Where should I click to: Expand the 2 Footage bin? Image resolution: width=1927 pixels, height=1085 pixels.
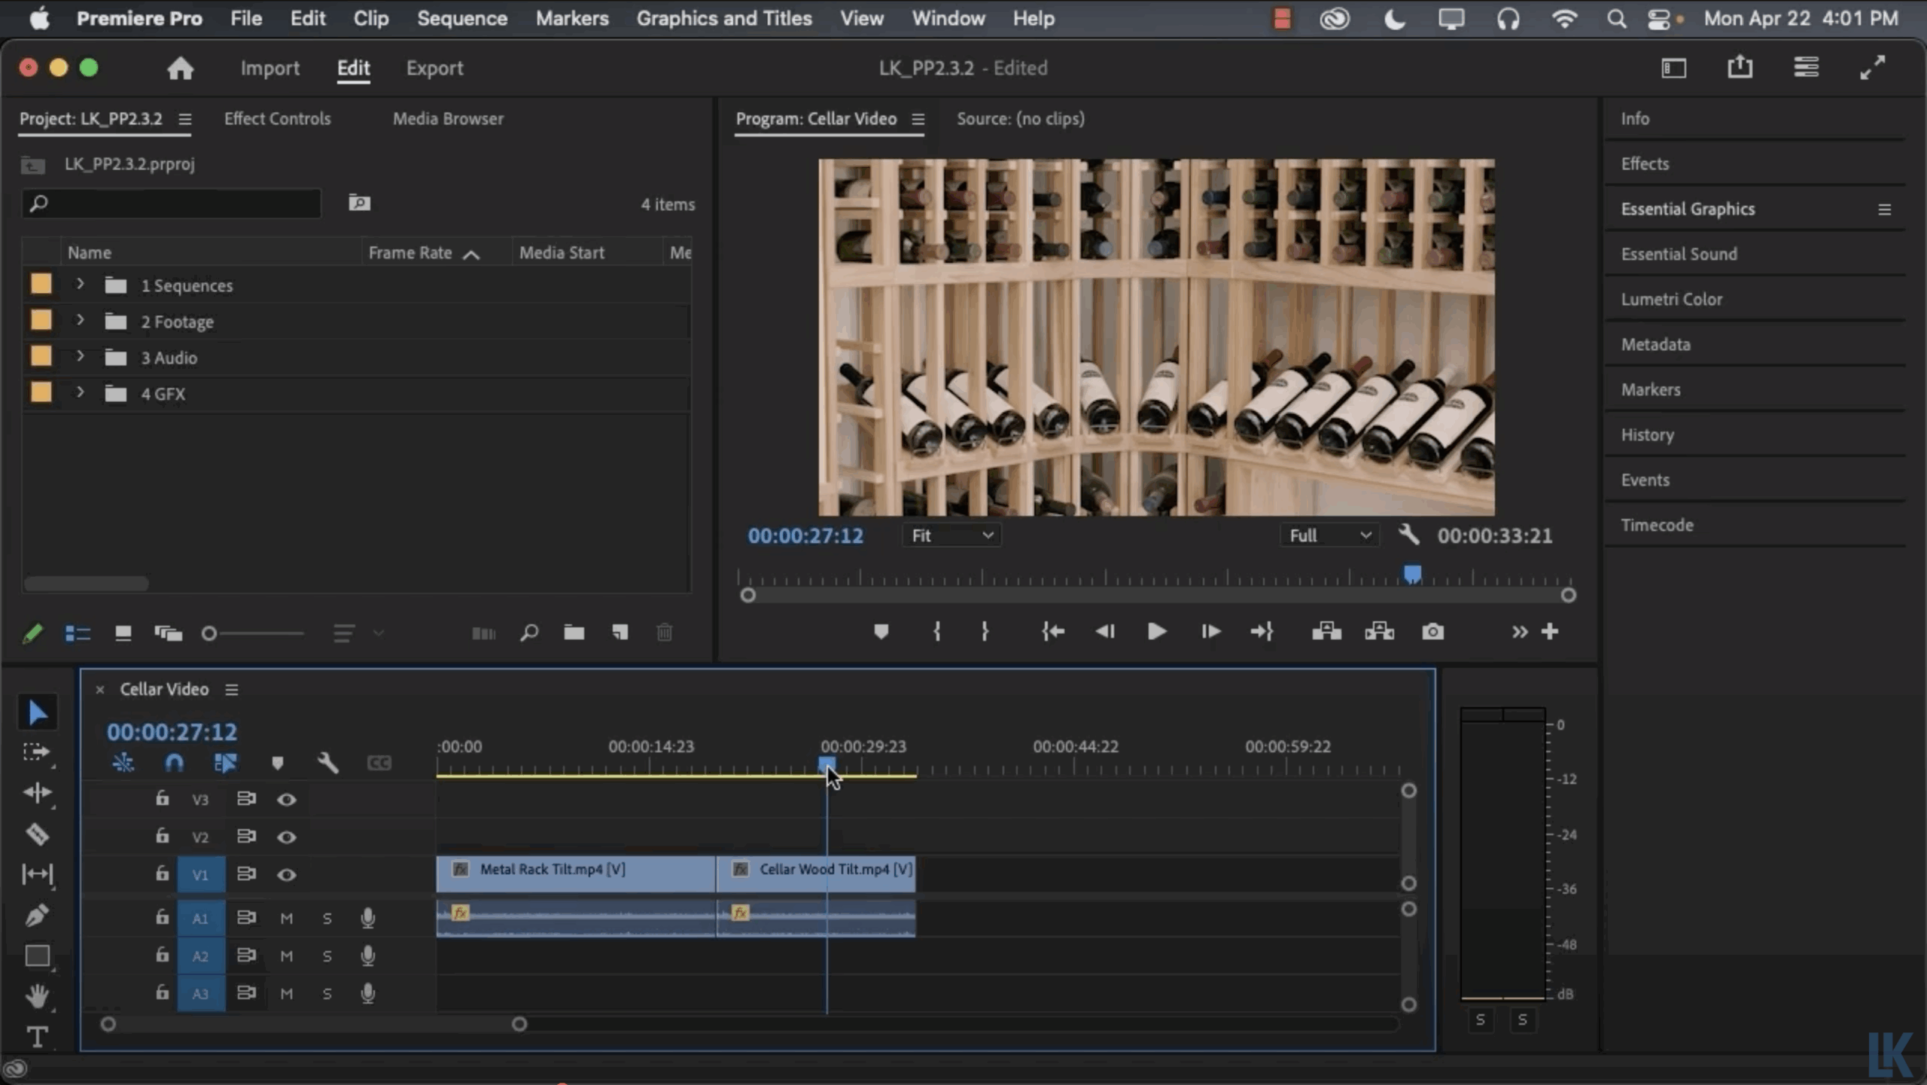click(80, 321)
